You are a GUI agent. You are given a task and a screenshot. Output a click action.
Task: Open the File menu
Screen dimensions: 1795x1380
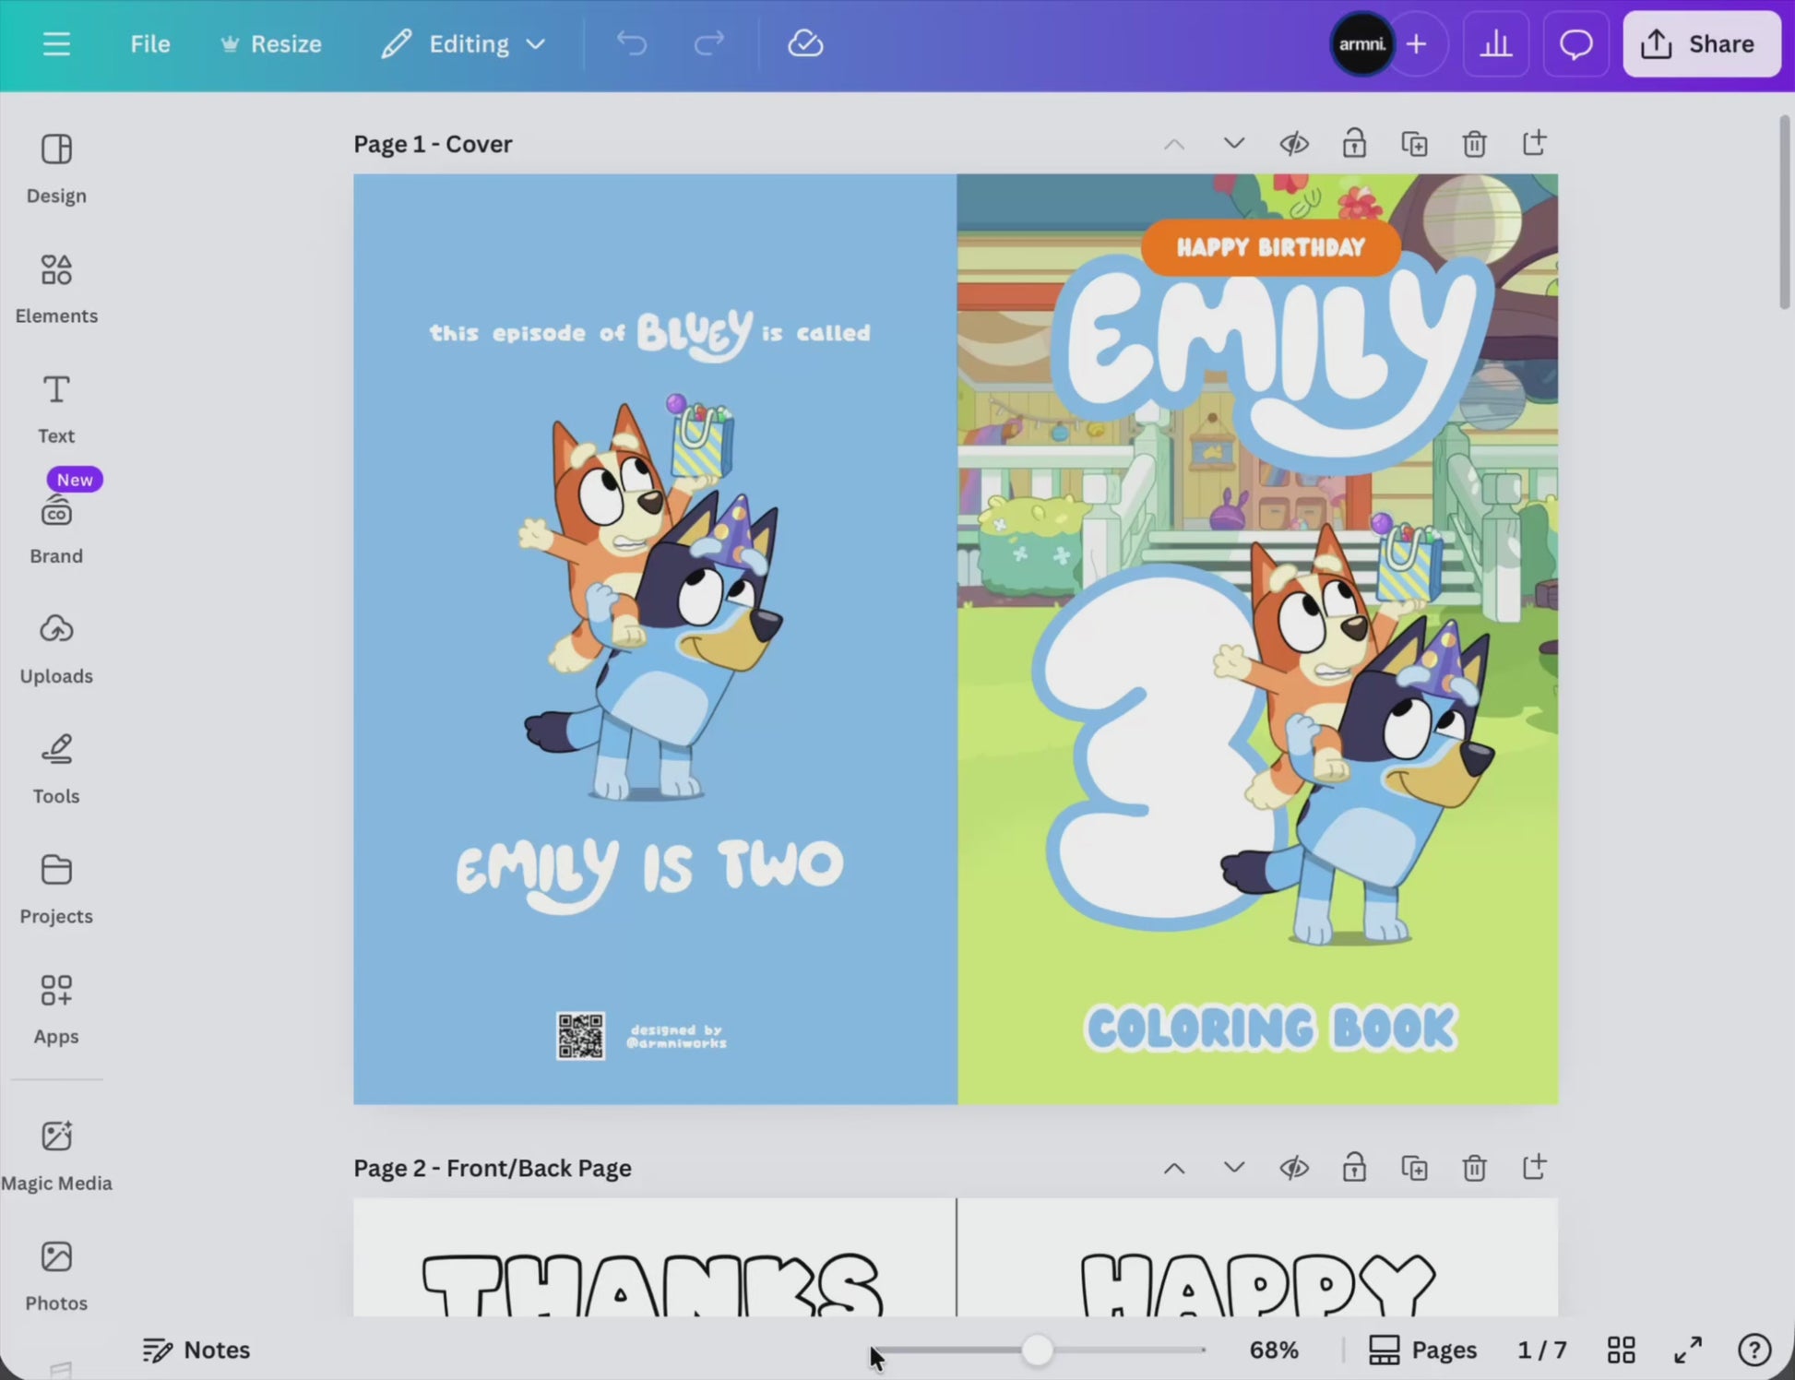point(149,44)
